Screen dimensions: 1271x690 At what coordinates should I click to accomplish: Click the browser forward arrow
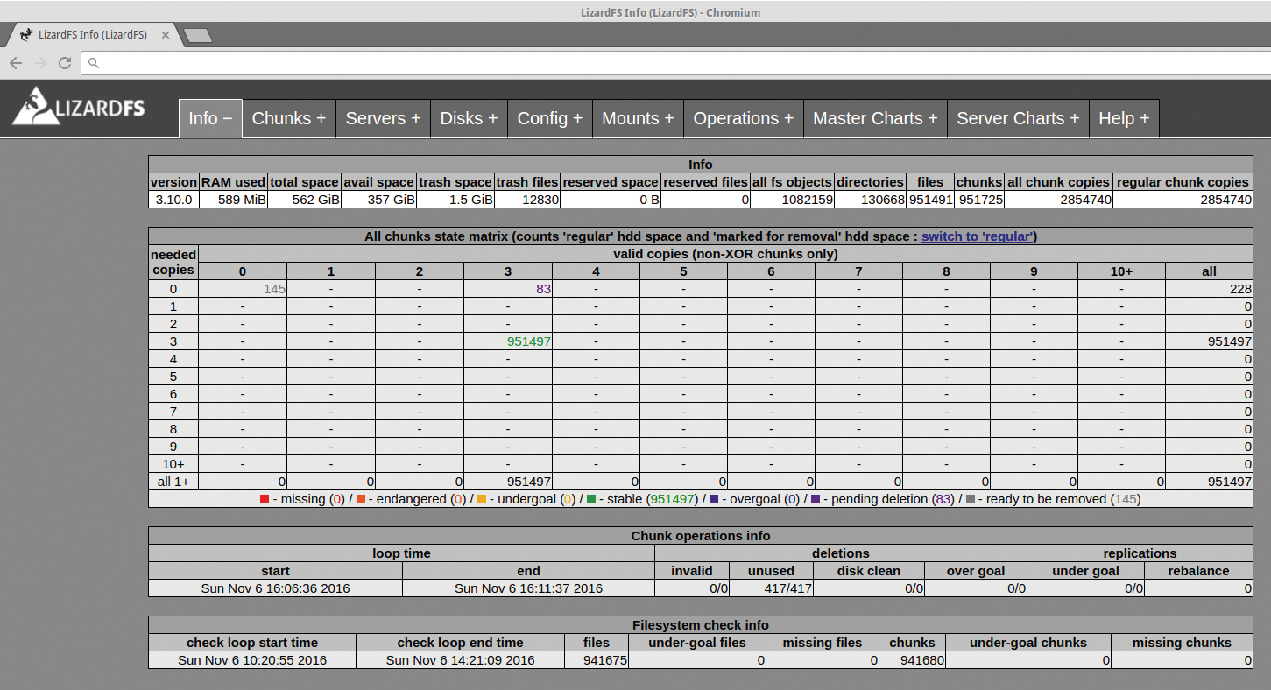coord(39,63)
